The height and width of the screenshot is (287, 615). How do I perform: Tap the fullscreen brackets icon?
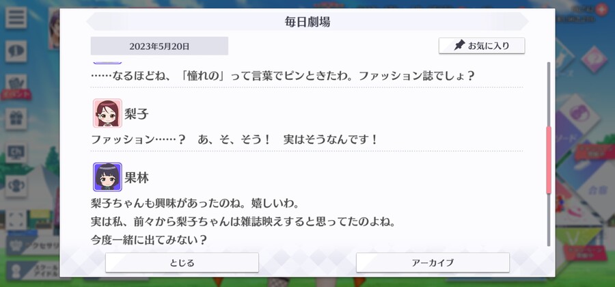coord(16,220)
